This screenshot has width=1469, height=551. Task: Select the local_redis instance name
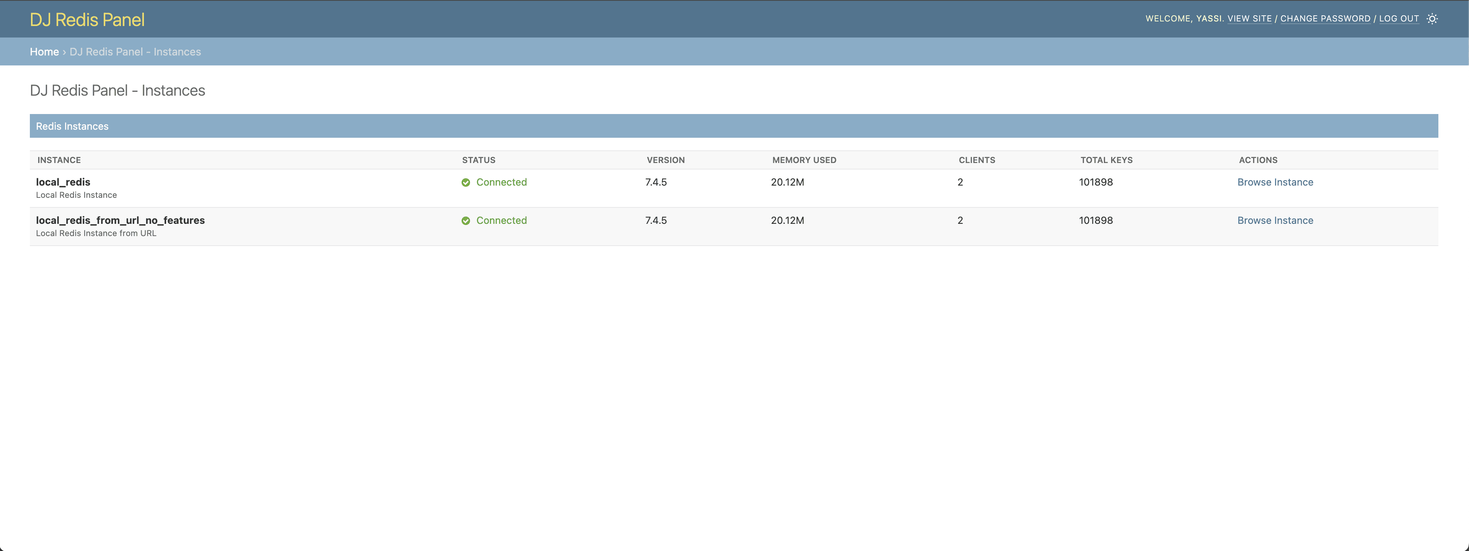point(63,183)
